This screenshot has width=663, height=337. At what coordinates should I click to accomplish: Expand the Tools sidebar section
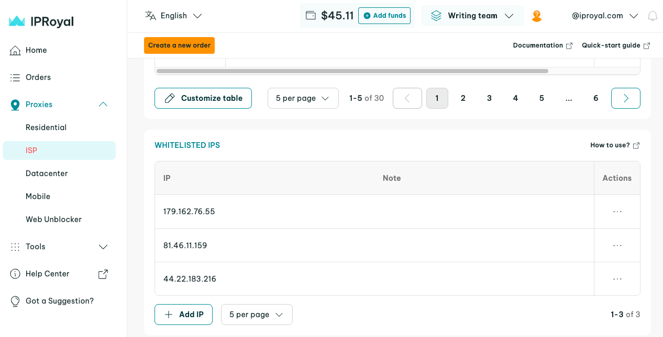103,247
